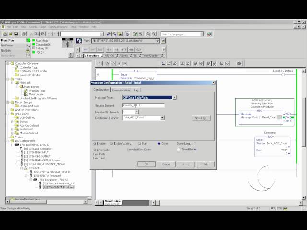Select 1756-L61 Producer_PLC module in tree

point(59,184)
